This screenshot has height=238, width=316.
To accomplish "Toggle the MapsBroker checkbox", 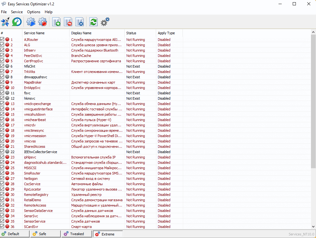I will tap(2, 82).
